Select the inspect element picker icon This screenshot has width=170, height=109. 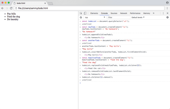[81, 13]
